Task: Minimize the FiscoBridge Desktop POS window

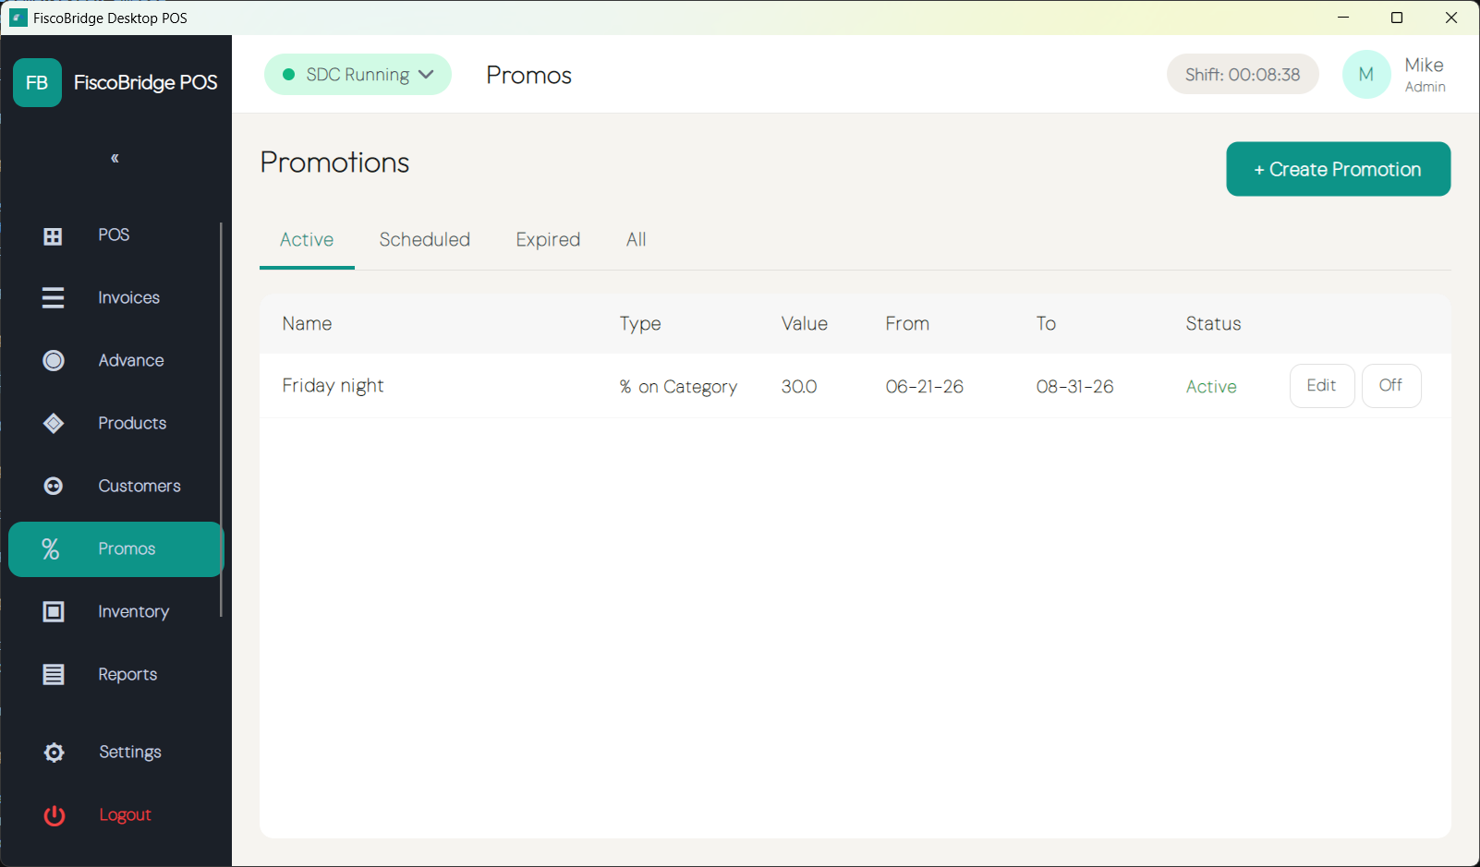Action: 1343,18
